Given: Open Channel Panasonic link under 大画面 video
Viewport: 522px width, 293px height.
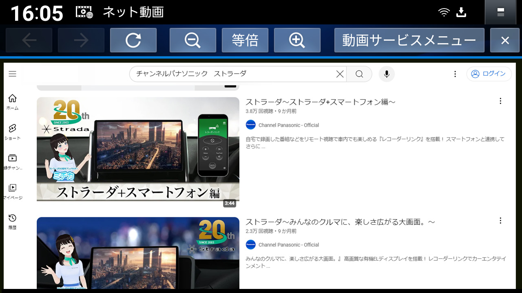Looking at the screenshot, I should coord(289,245).
